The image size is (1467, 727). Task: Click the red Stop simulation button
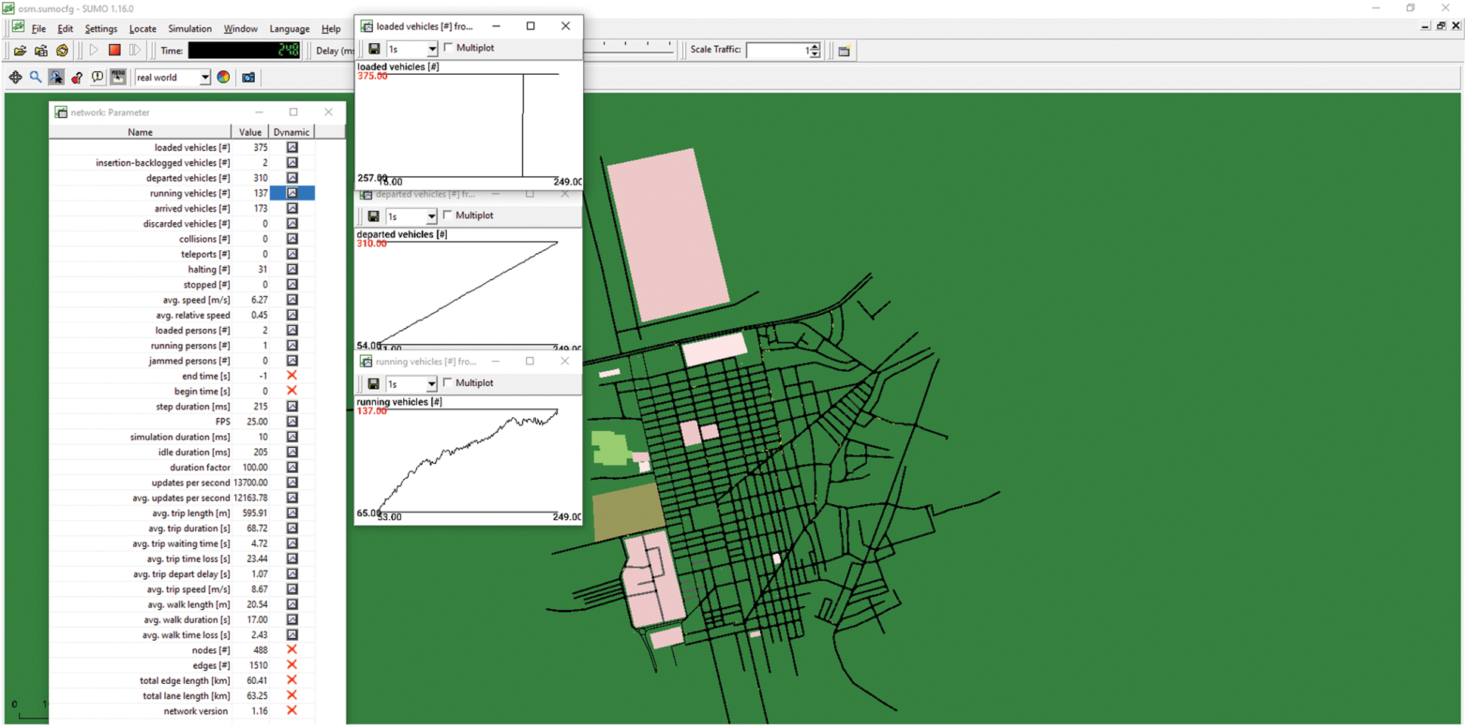point(114,51)
